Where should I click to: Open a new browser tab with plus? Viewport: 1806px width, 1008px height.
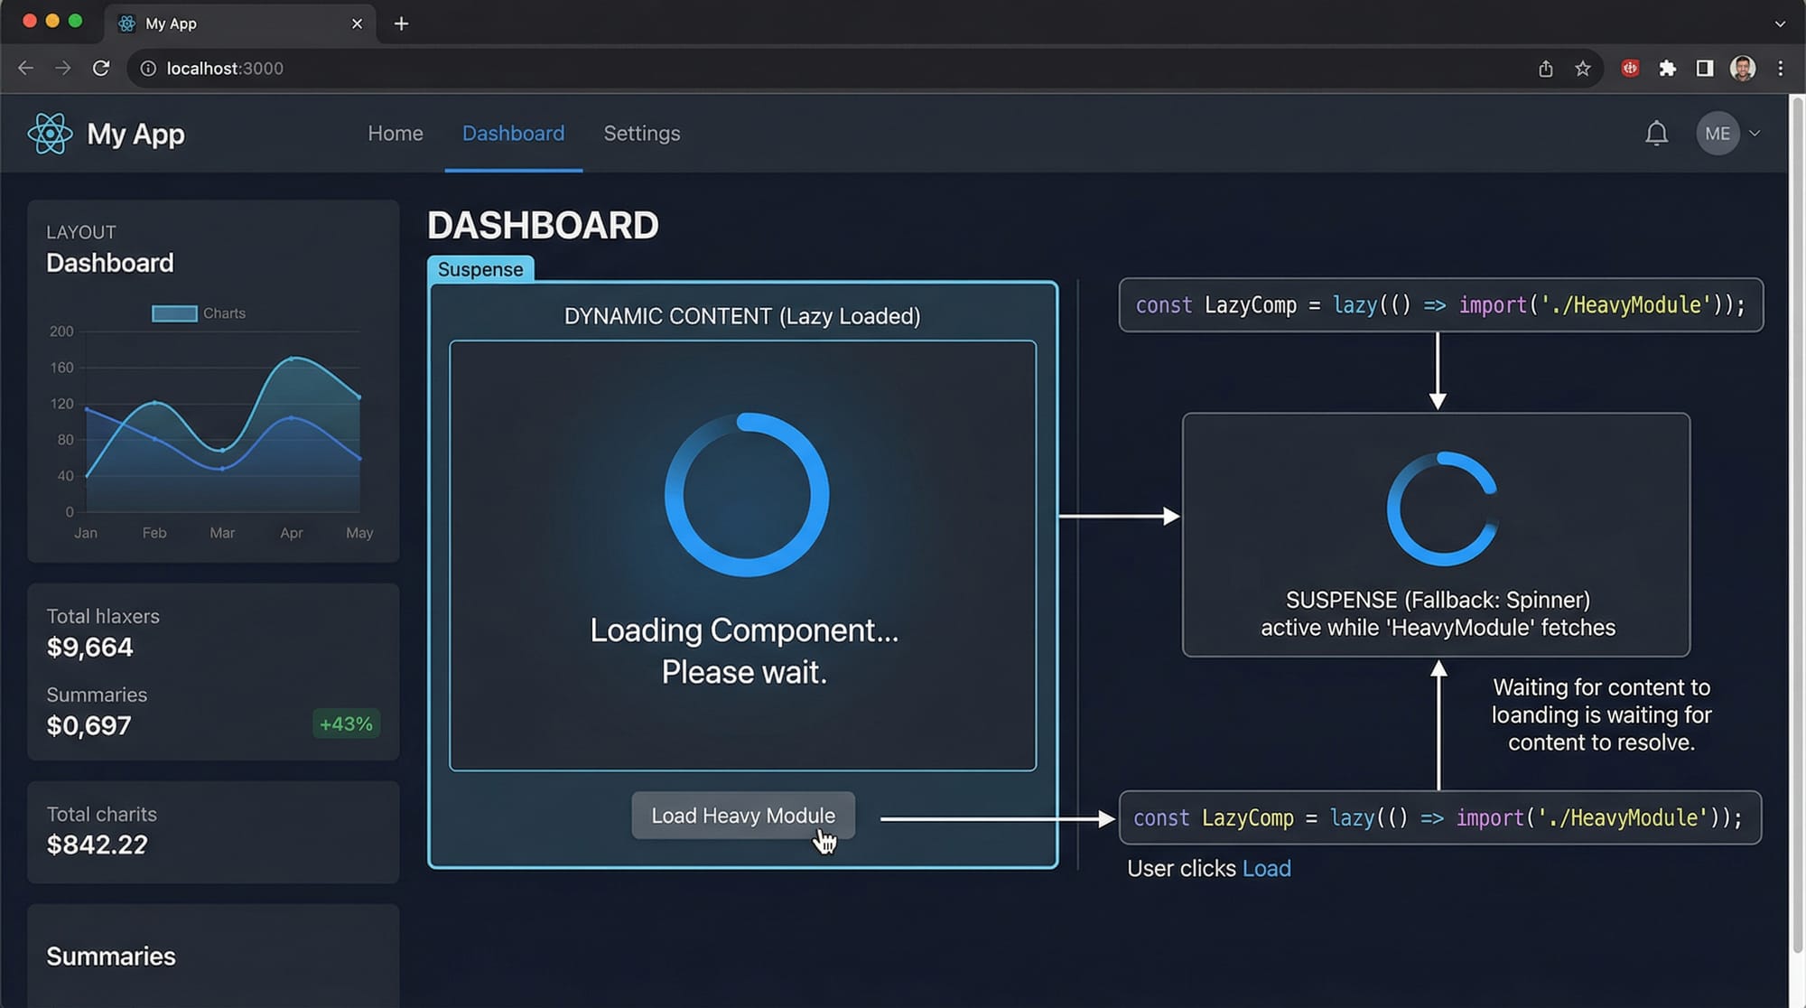point(402,23)
